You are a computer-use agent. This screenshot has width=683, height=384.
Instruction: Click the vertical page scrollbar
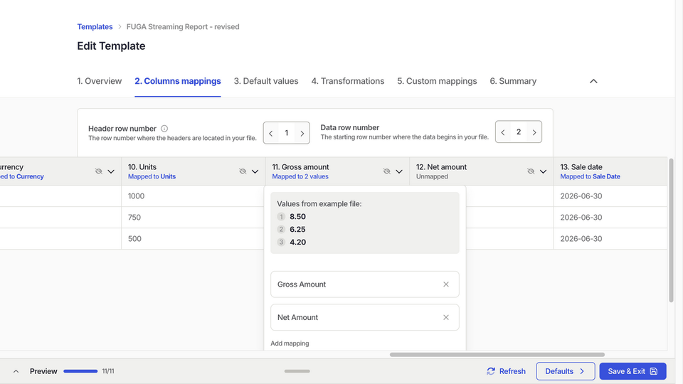pos(671,230)
